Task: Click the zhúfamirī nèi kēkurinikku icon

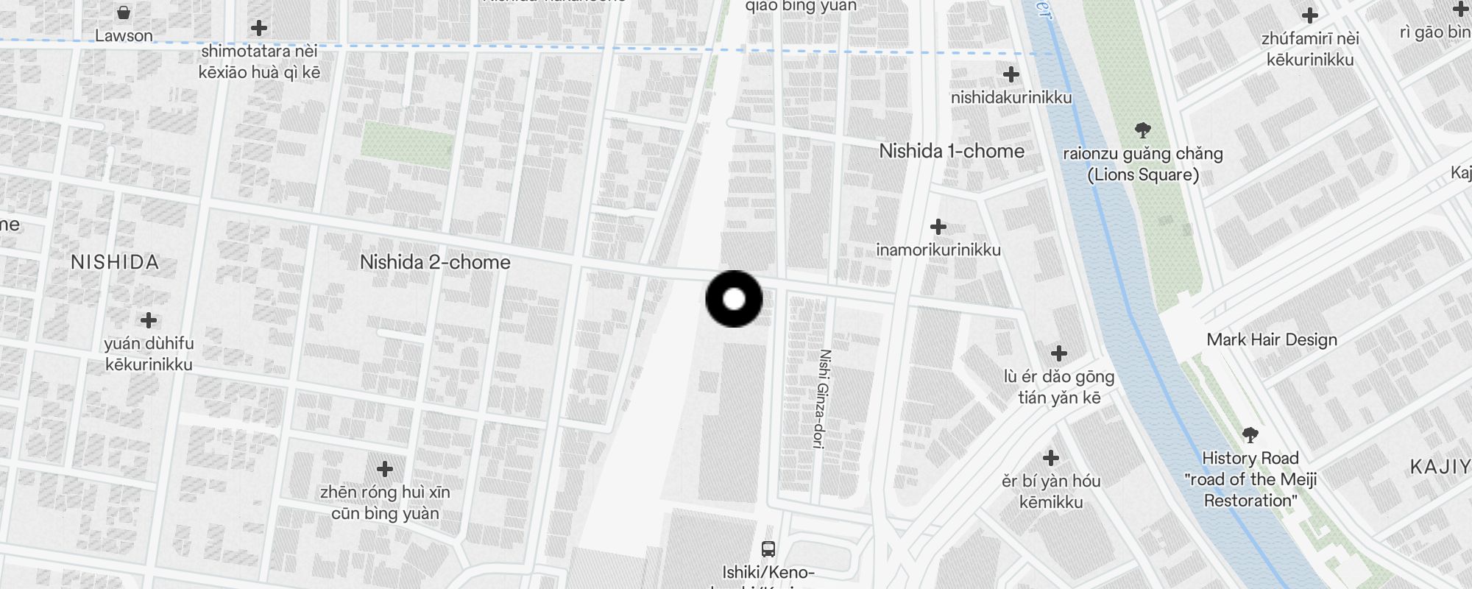Action: coord(1309,15)
